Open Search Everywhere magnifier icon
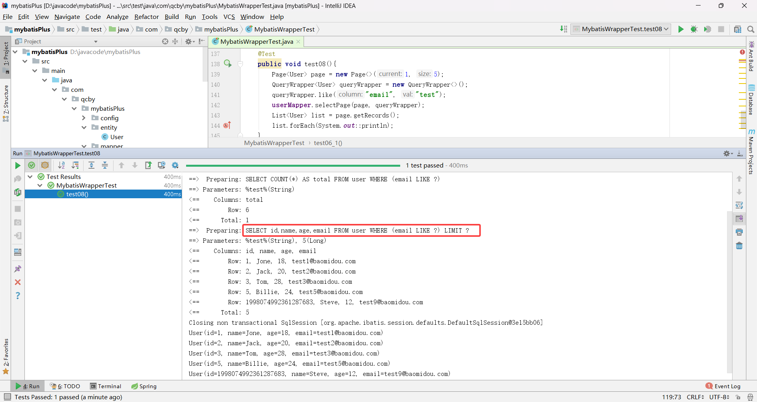The image size is (757, 402). point(751,29)
